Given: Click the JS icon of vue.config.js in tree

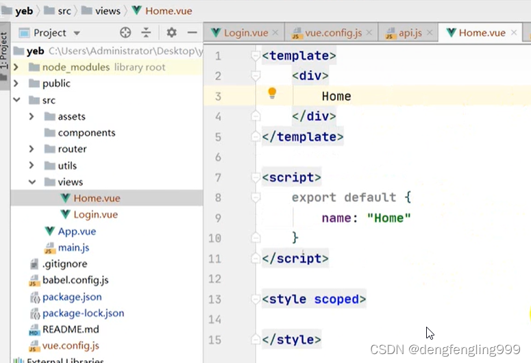Looking at the screenshot, I should point(34,346).
